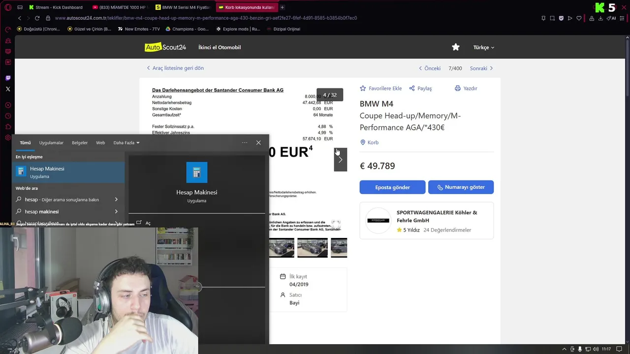Open the Türkçe language dropdown
Screen dimensions: 630x354
(483, 47)
